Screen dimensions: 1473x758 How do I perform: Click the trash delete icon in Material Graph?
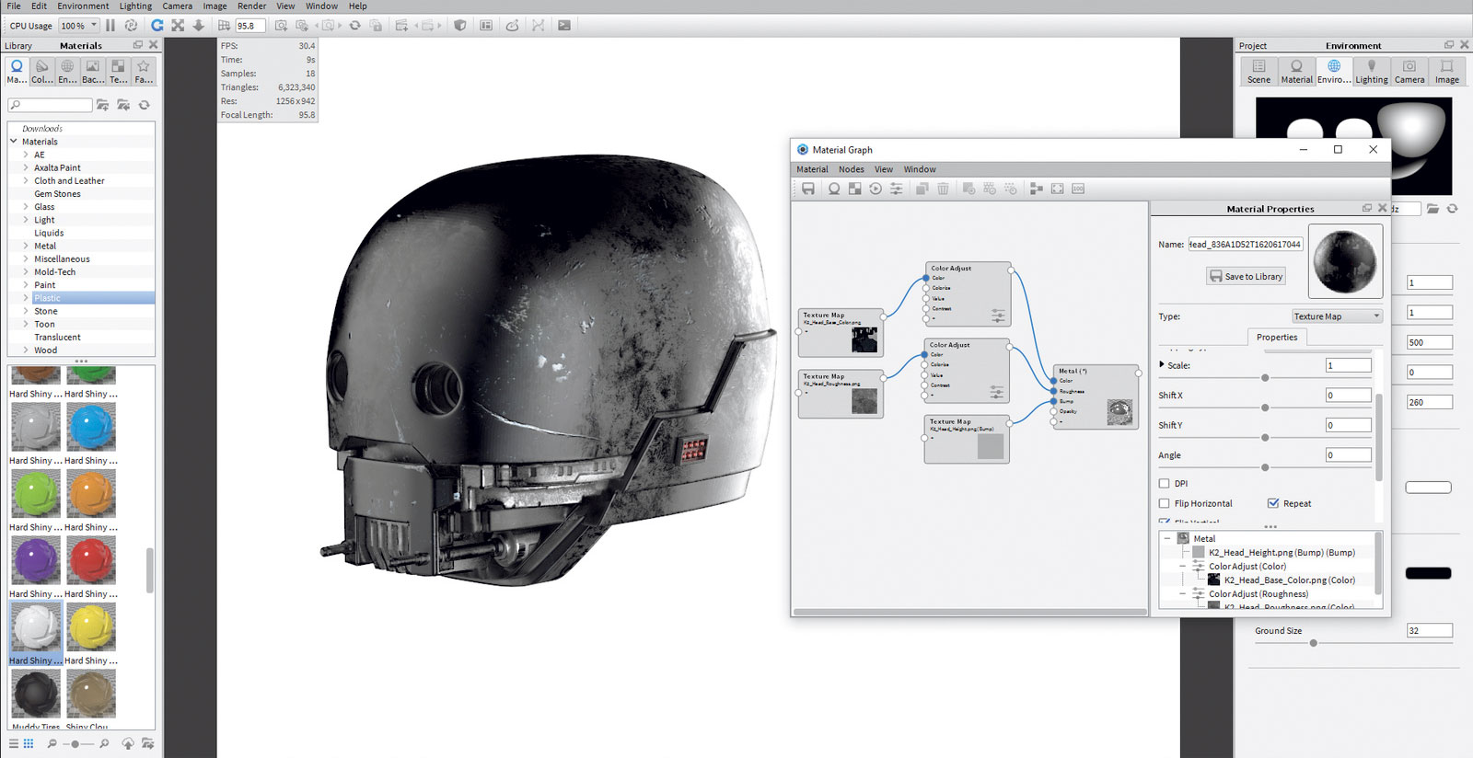click(x=943, y=189)
